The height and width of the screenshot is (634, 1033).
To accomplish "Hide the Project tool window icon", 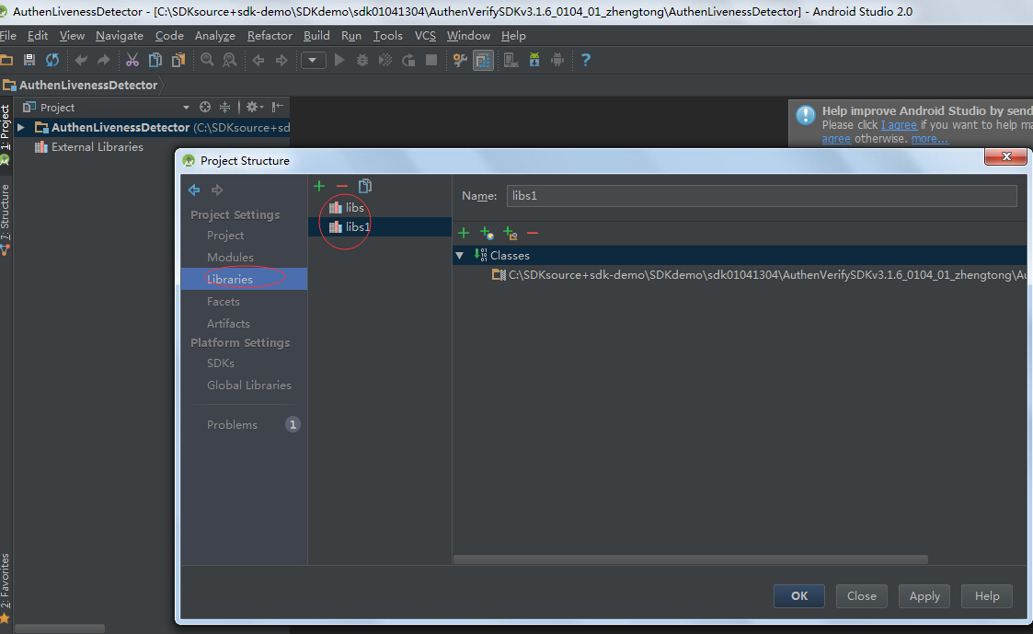I will (278, 107).
